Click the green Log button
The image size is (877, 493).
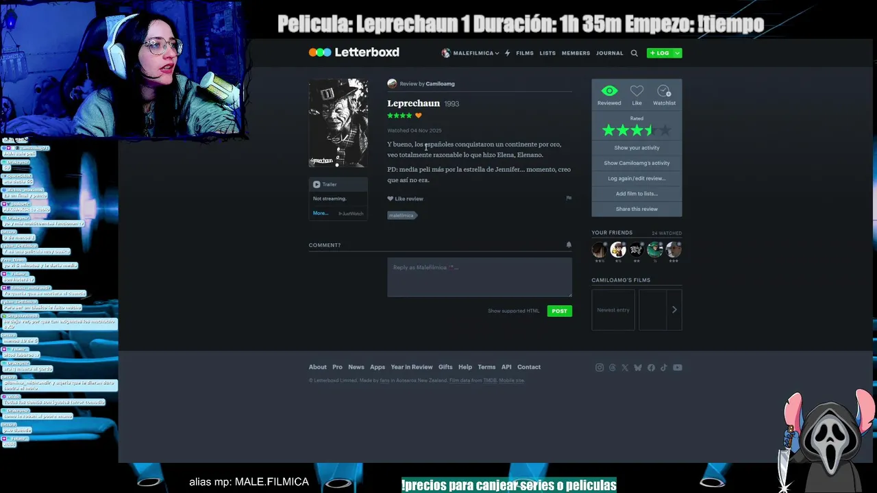click(x=660, y=53)
